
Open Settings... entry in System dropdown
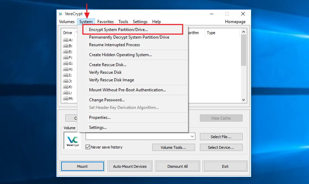click(133, 127)
